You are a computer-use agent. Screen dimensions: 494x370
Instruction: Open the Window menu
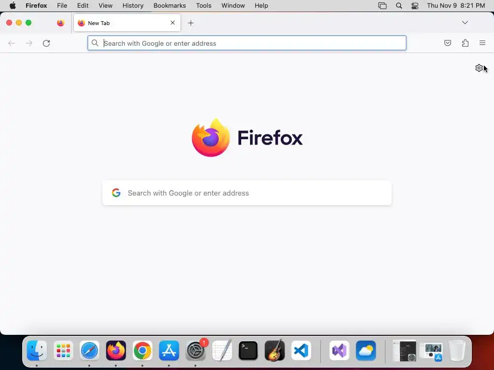233,6
